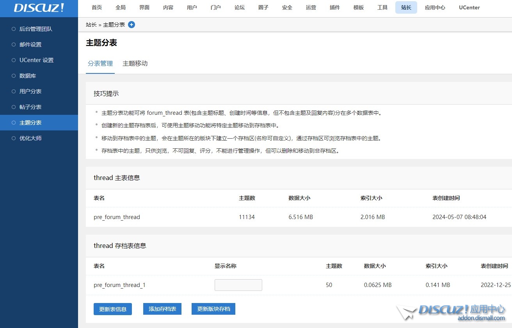The width and height of the screenshot is (512, 328).
Task: Open the 门户 top menu
Action: [215, 7]
